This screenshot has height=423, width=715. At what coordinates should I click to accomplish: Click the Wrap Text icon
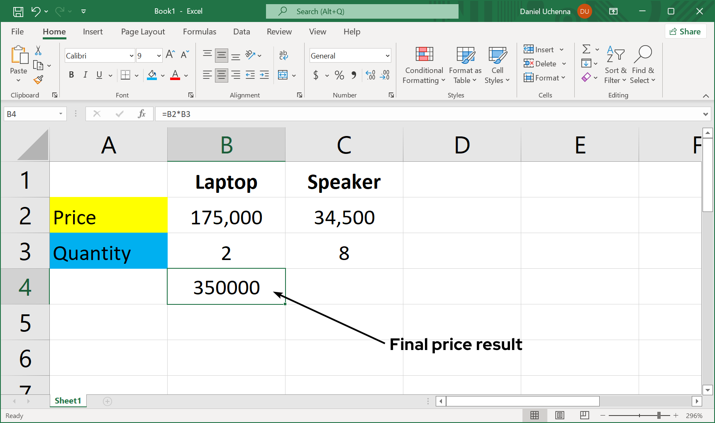(x=283, y=55)
